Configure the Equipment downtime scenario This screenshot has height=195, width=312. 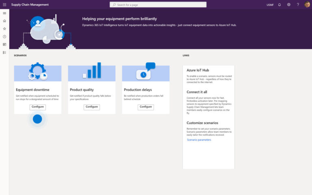38,107
